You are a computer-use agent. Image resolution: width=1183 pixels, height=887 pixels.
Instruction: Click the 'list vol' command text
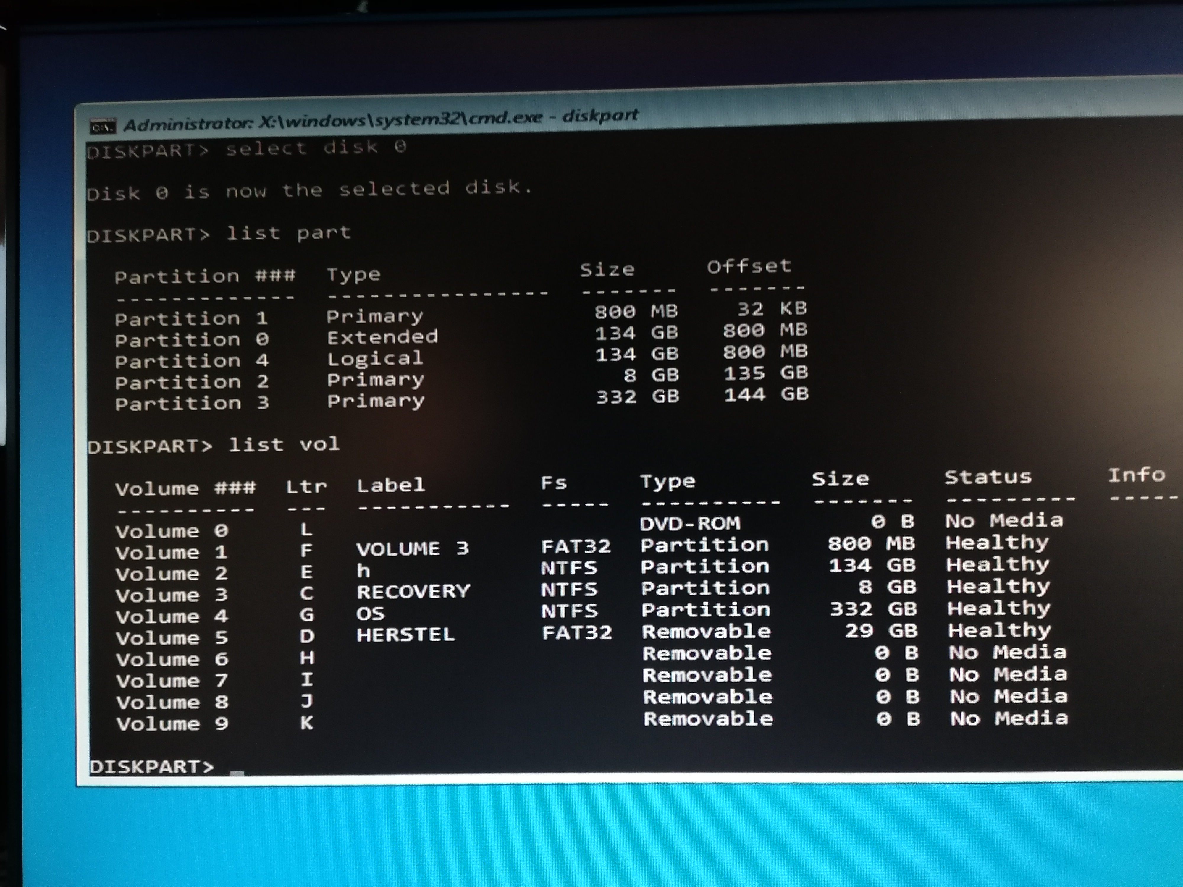(284, 444)
